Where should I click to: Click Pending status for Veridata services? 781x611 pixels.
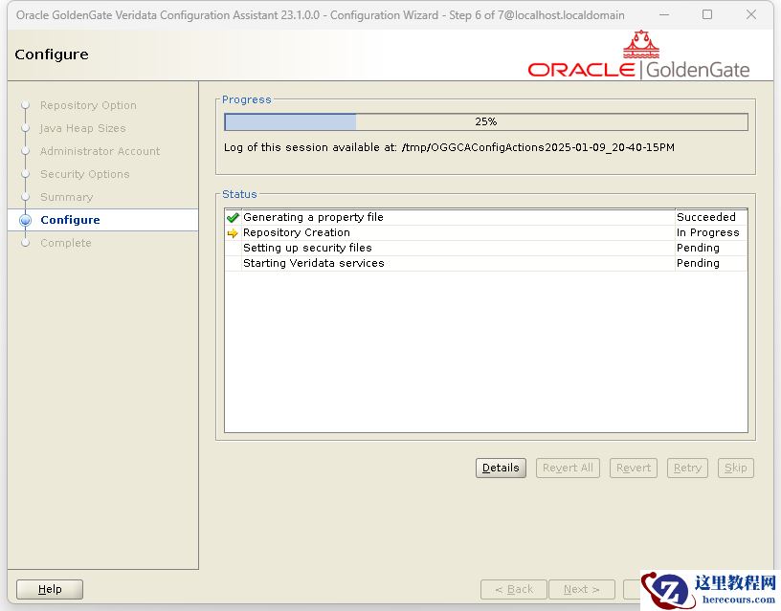click(711, 264)
